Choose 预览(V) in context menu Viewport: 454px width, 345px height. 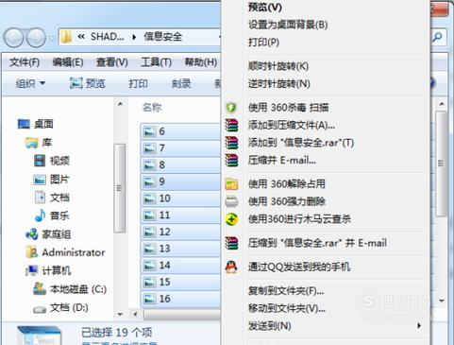(326, 7)
